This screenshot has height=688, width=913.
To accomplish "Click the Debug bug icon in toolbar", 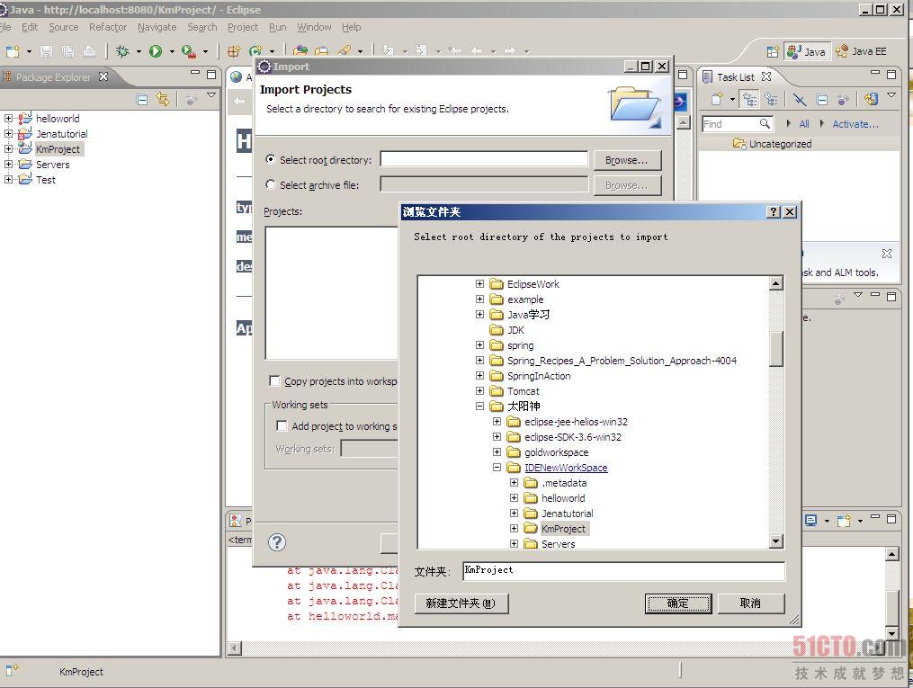I will tap(122, 51).
